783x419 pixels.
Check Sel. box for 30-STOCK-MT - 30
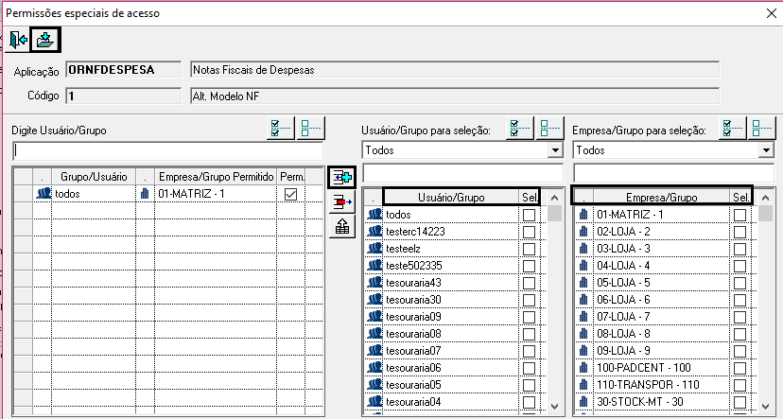coord(740,402)
